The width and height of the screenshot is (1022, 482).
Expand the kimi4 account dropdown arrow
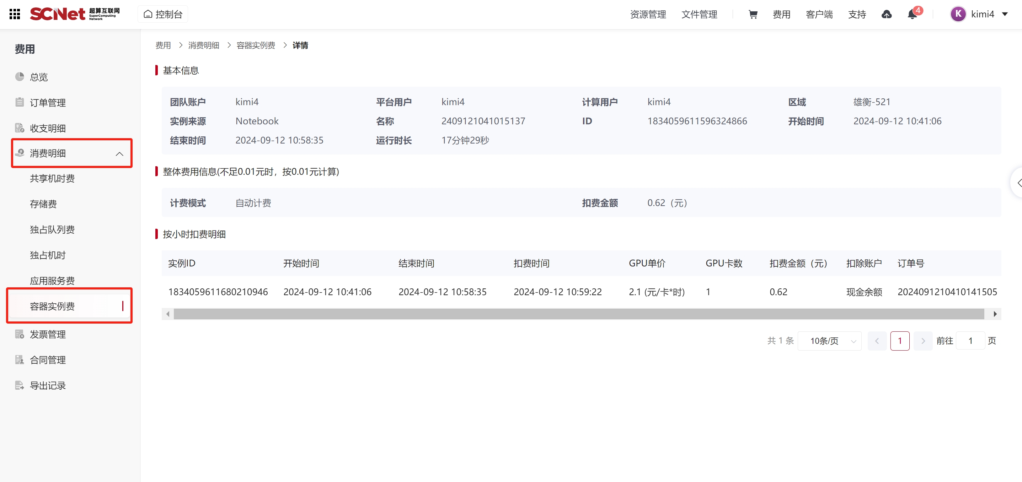coord(1005,14)
